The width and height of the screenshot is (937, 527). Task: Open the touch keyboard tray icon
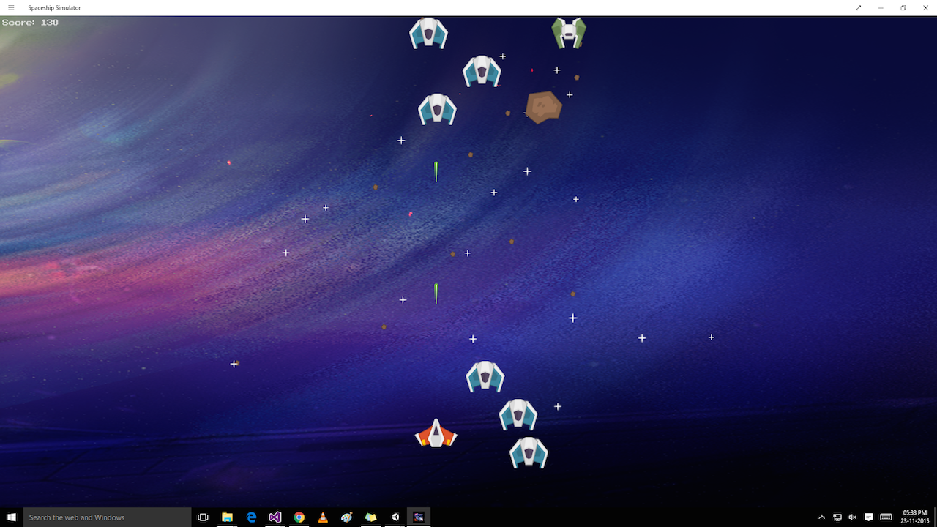(886, 517)
